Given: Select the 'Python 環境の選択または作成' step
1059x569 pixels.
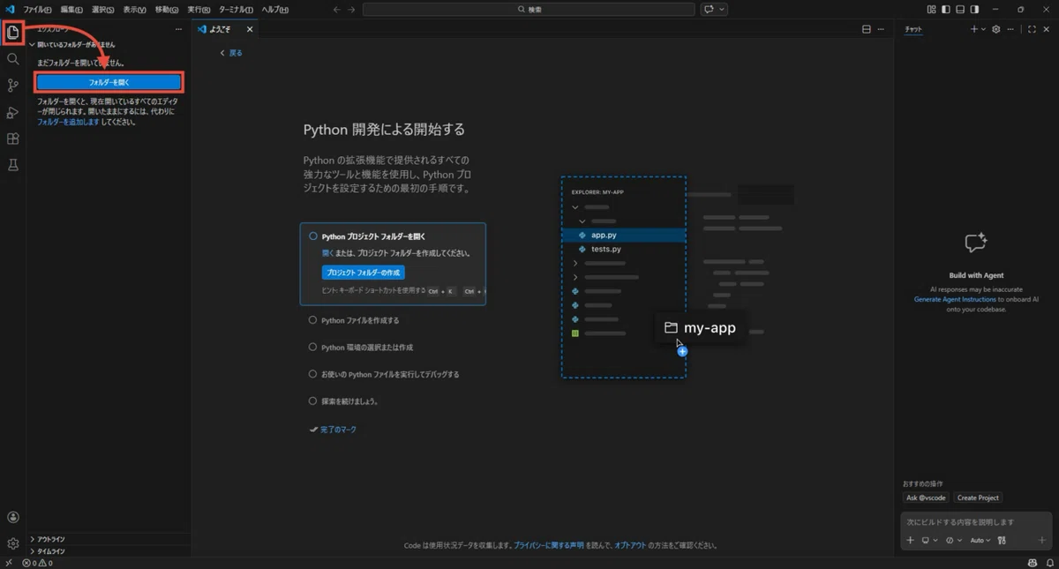Looking at the screenshot, I should pos(360,348).
